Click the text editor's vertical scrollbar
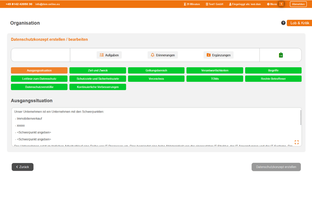The width and height of the screenshot is (312, 220). (301, 118)
